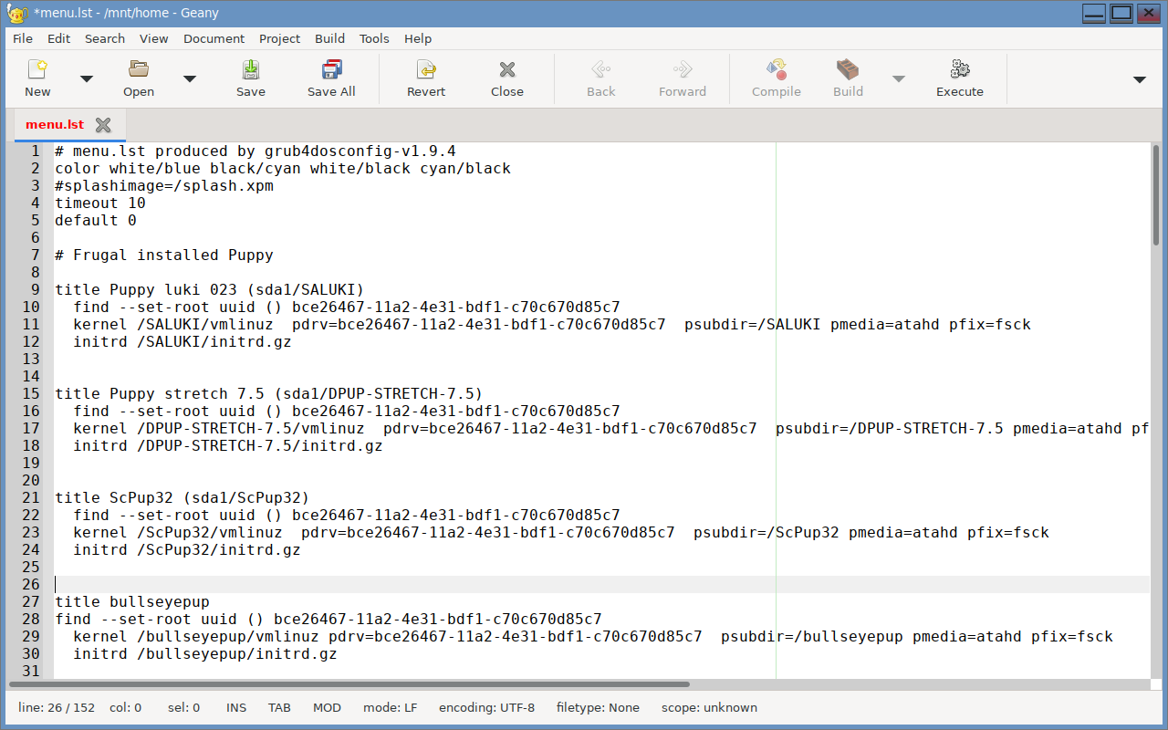Viewport: 1168px width, 730px height.
Task: Open the View menu
Action: [x=153, y=38]
